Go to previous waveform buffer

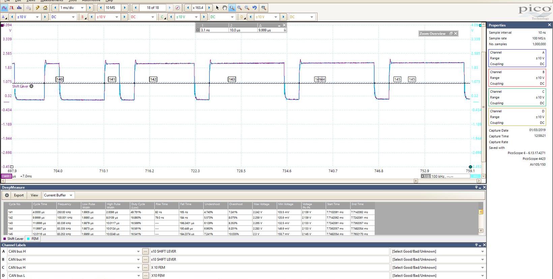tap(136, 7)
